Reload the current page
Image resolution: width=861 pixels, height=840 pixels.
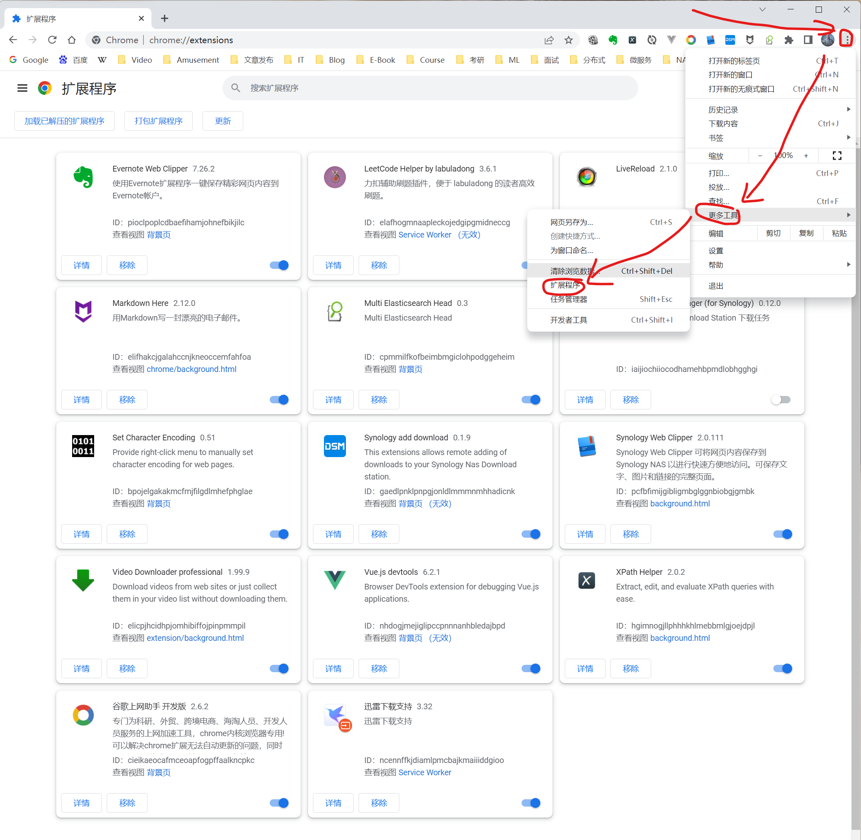(52, 40)
